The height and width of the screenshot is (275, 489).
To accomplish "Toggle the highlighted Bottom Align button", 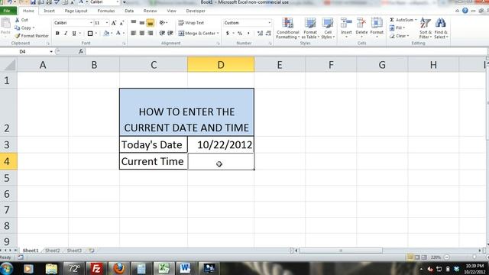I will click(x=151, y=22).
